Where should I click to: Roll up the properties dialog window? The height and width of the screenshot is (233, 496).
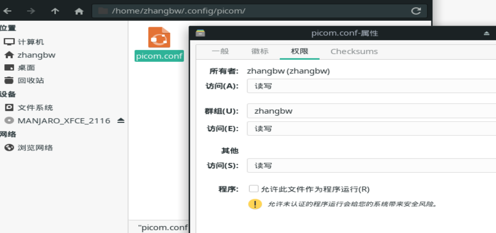click(x=487, y=33)
